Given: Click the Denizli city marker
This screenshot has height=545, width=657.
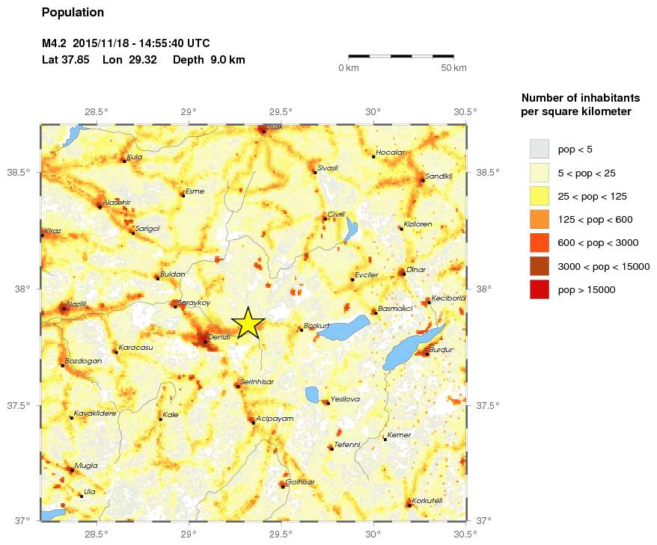Looking at the screenshot, I should 205,341.
